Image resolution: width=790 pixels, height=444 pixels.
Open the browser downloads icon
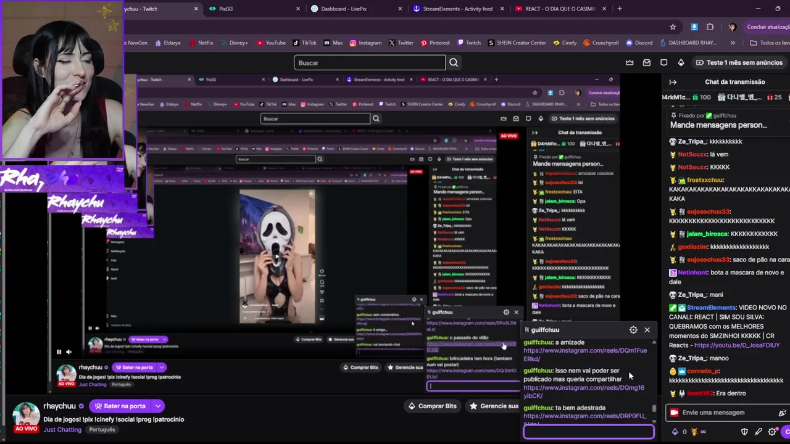point(694,27)
